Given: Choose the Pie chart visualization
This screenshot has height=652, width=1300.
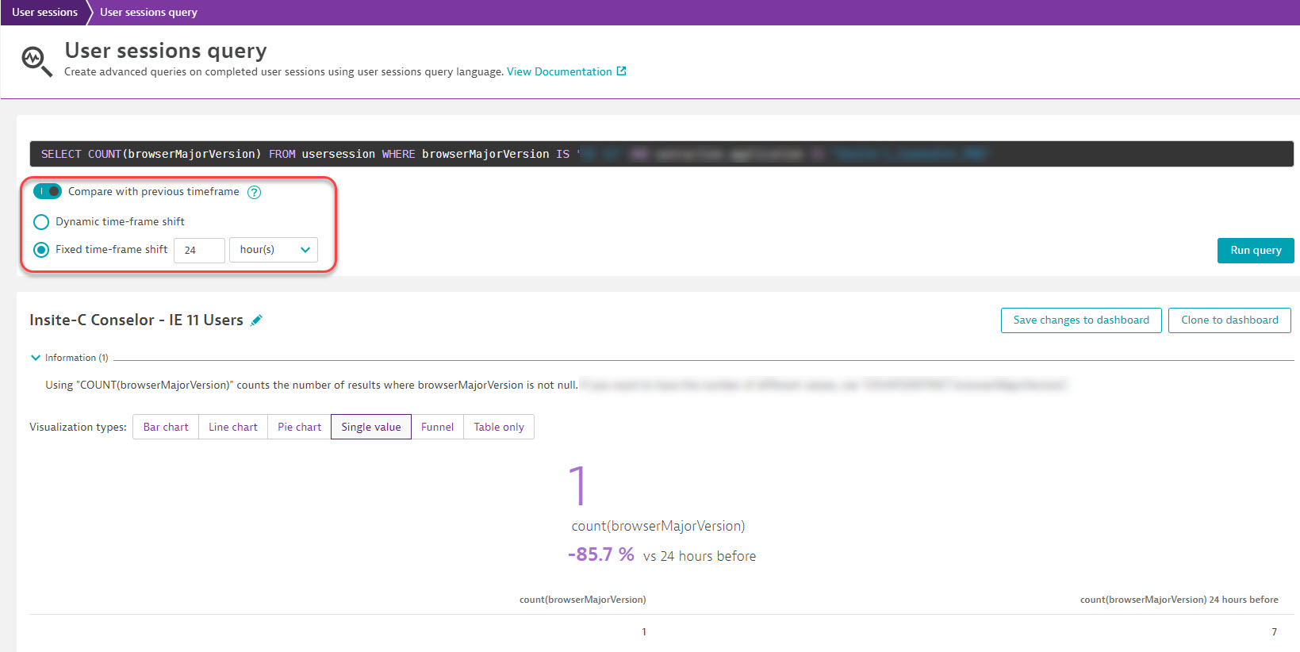Looking at the screenshot, I should point(299,427).
